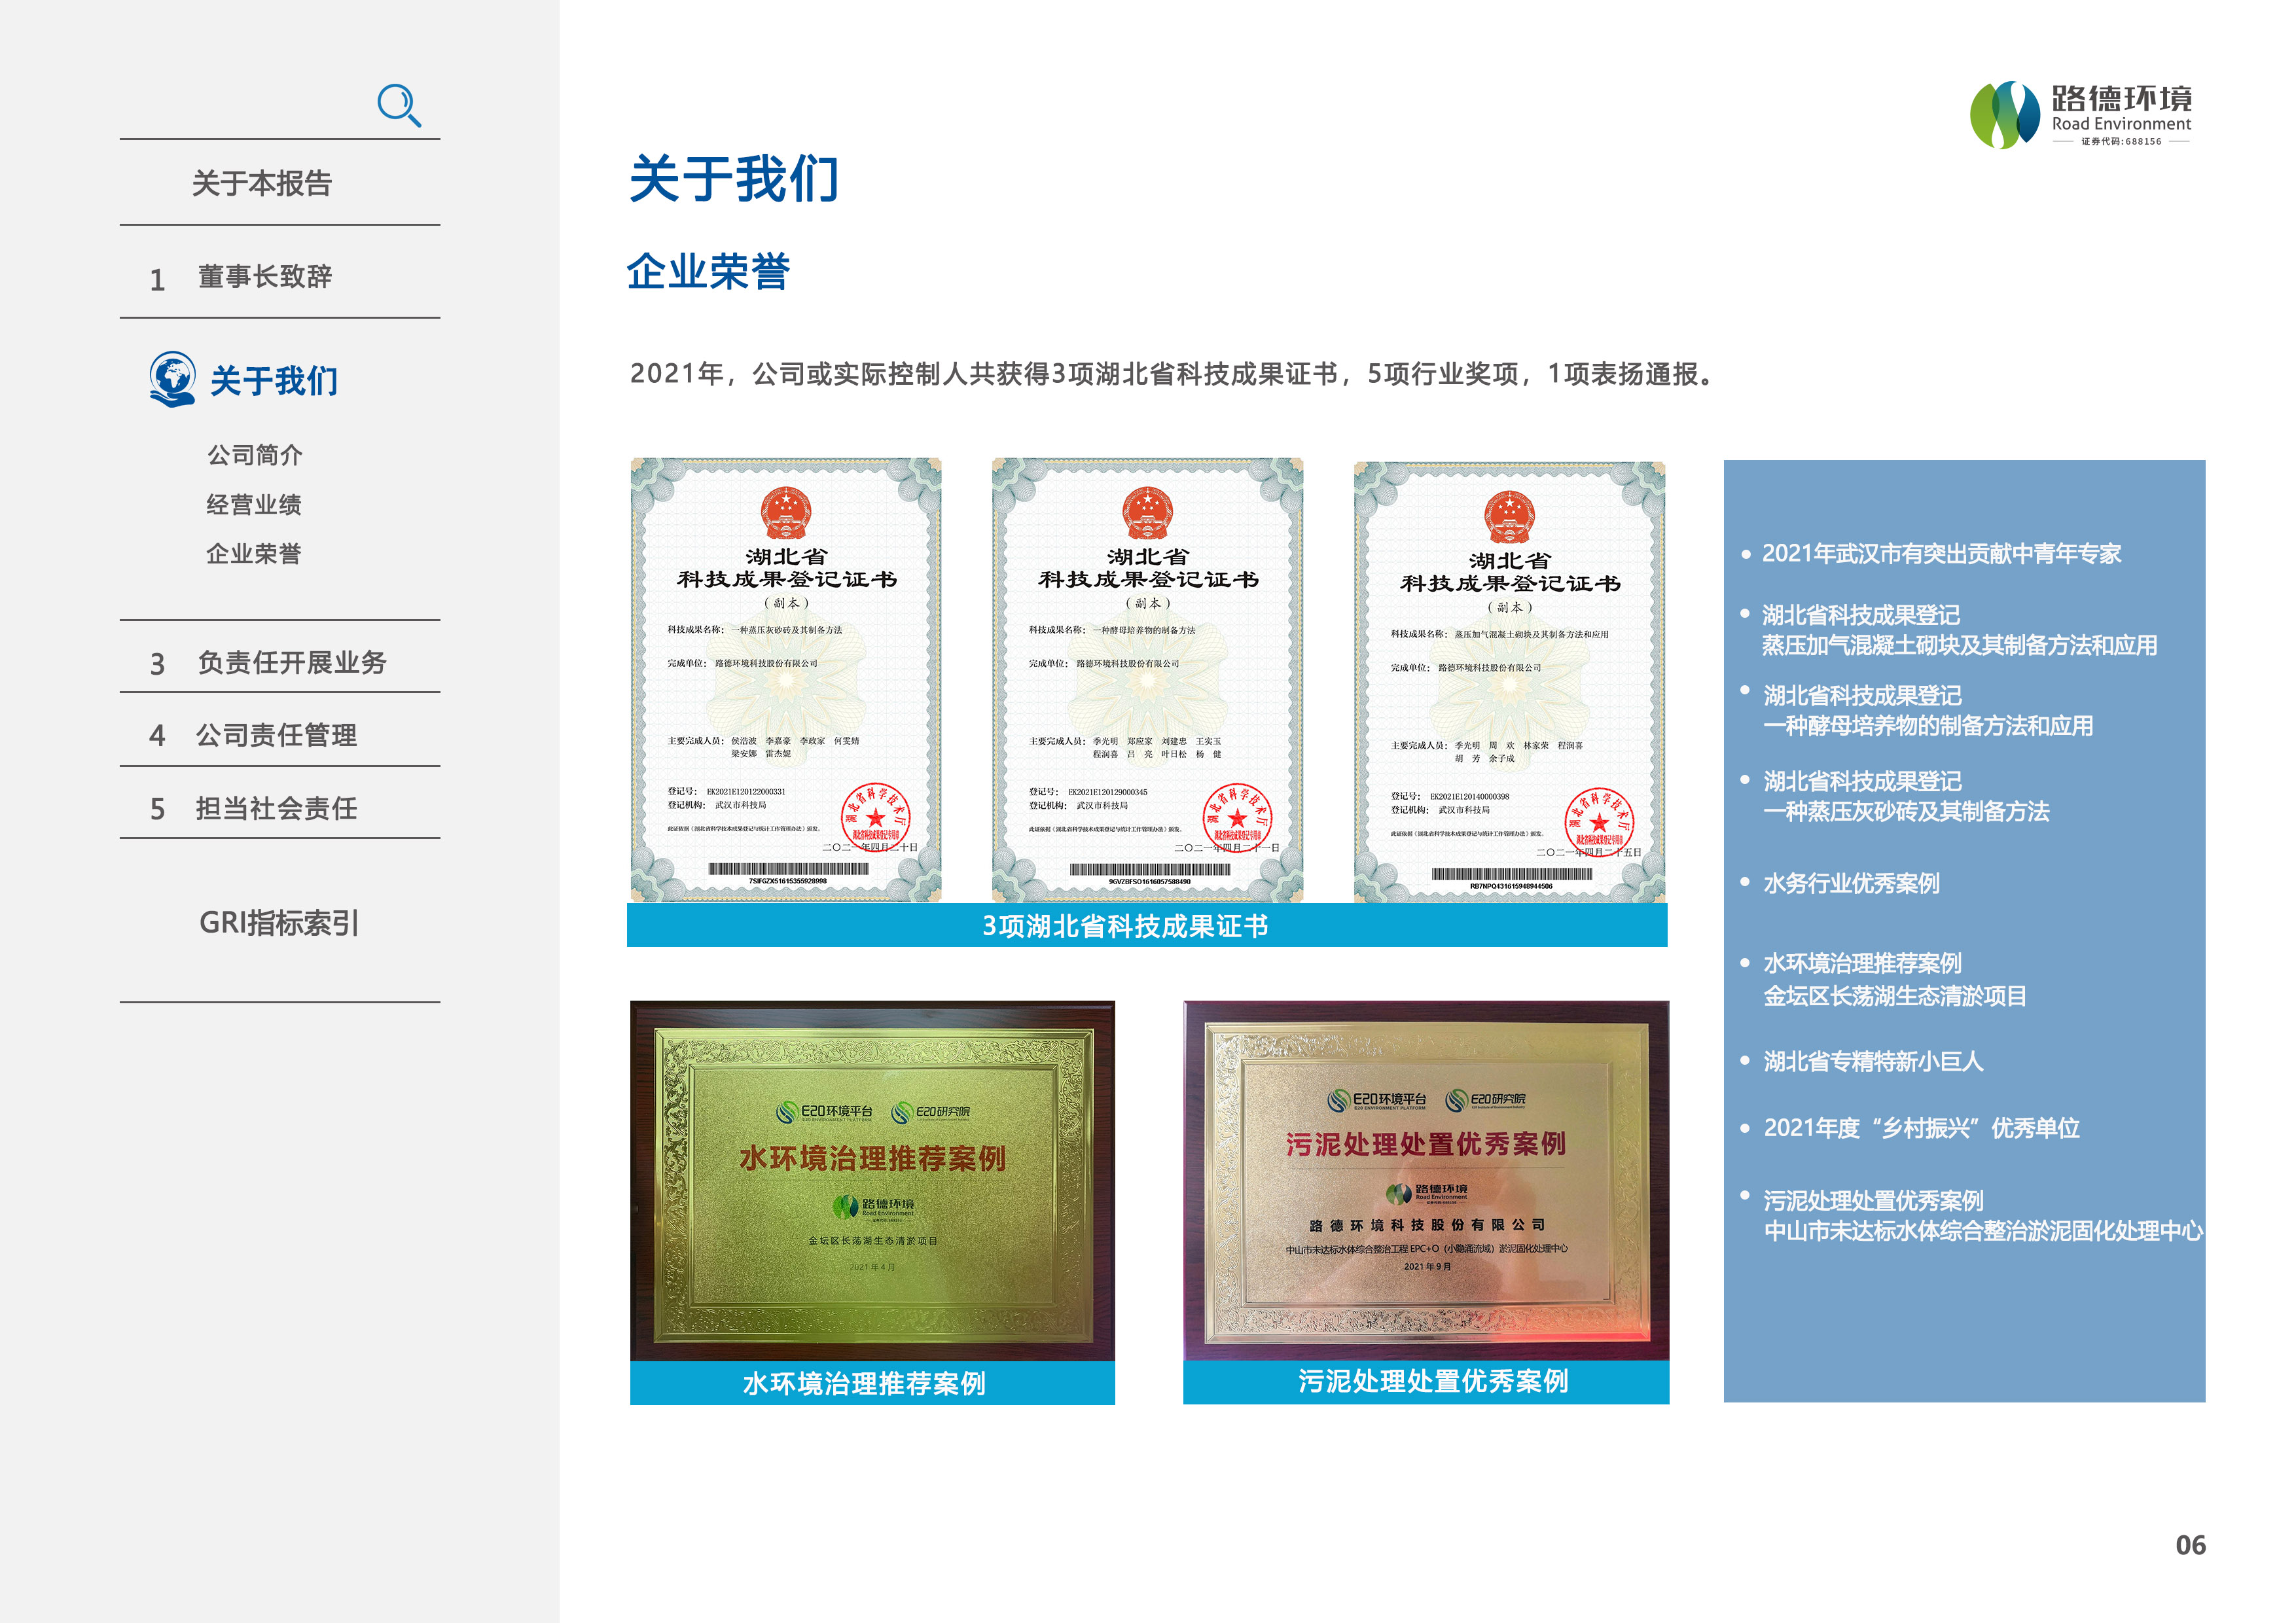Click the magnifying glass search icon
Screen dimensions: 2296x1623
tap(398, 105)
